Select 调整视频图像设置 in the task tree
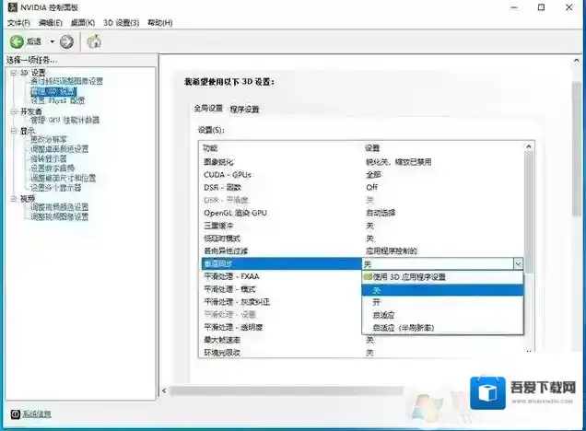Screen dimensions: 586x431 59,217
